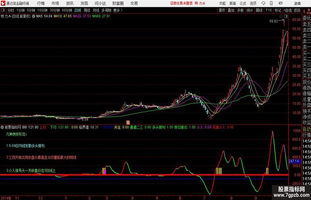Click the 6.54 low price label
Image resolution: width=311 pixels, height=200 pixels.
pyautogui.click(x=85, y=120)
